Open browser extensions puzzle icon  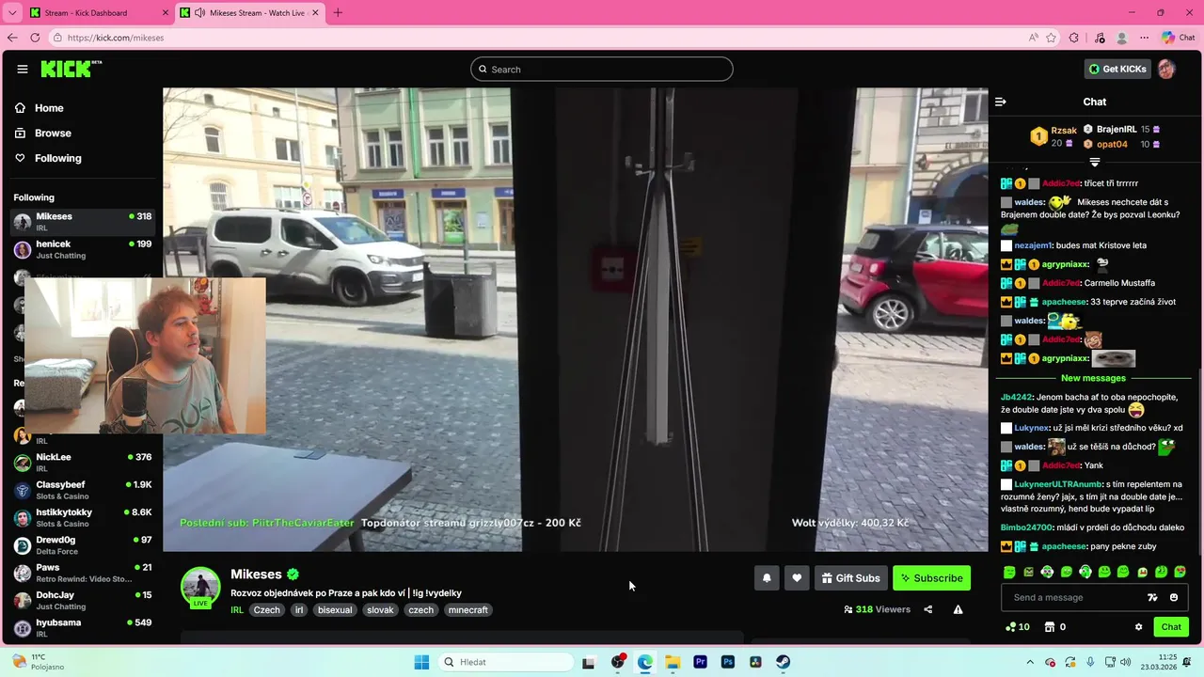(1074, 38)
